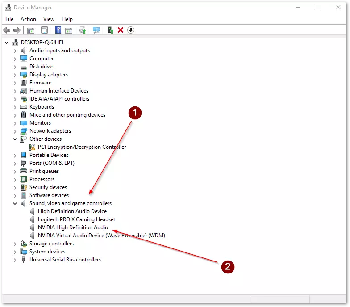Select the Firmware label
Viewport: 350px width, 307px height.
tap(40, 83)
